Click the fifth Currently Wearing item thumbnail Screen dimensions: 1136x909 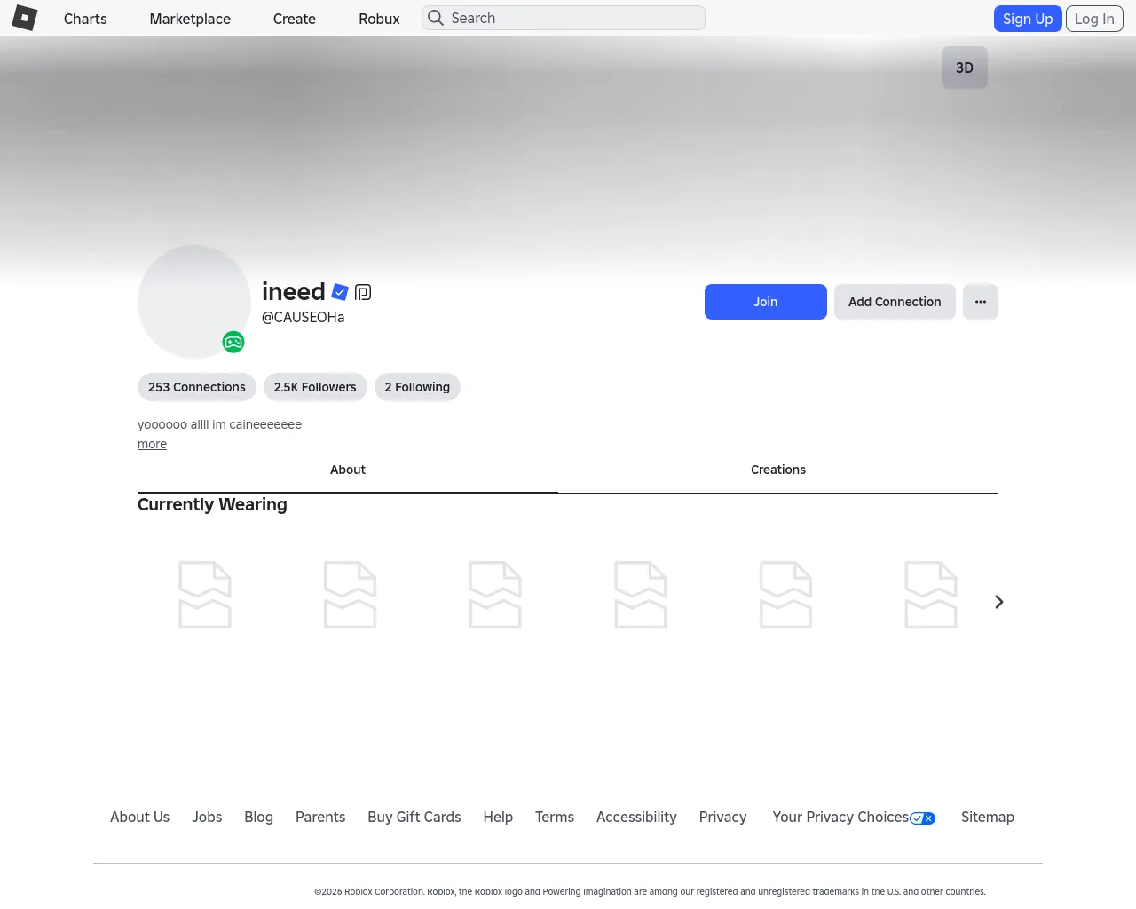(785, 595)
